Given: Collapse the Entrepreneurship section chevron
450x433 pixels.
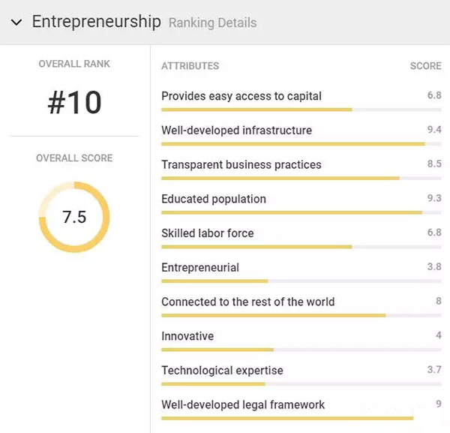Looking at the screenshot, I should 16,23.
